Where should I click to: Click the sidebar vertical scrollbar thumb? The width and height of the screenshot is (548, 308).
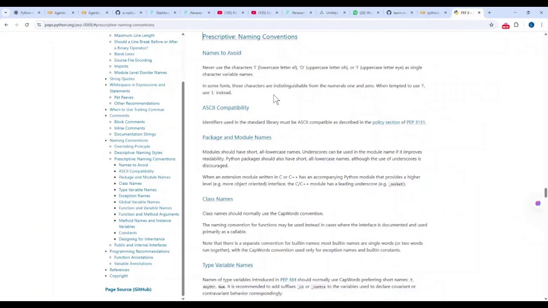[x=183, y=188]
